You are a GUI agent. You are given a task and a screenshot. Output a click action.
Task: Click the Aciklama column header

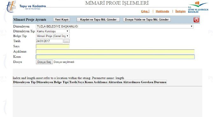tap(100, 82)
